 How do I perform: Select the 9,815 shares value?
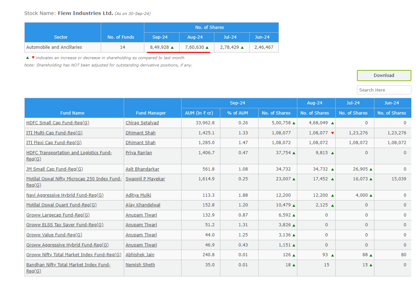tap(322, 153)
